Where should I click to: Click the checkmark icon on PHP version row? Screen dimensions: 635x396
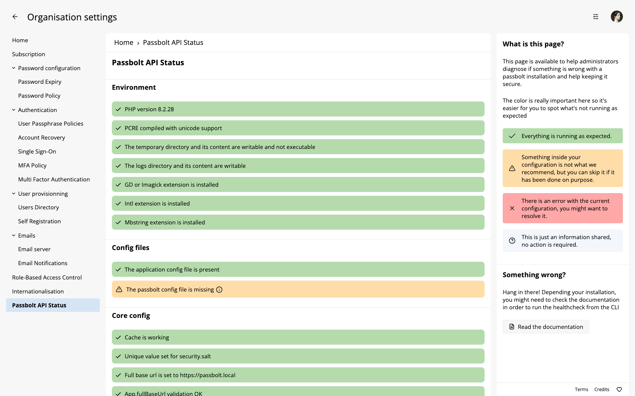[x=118, y=109]
